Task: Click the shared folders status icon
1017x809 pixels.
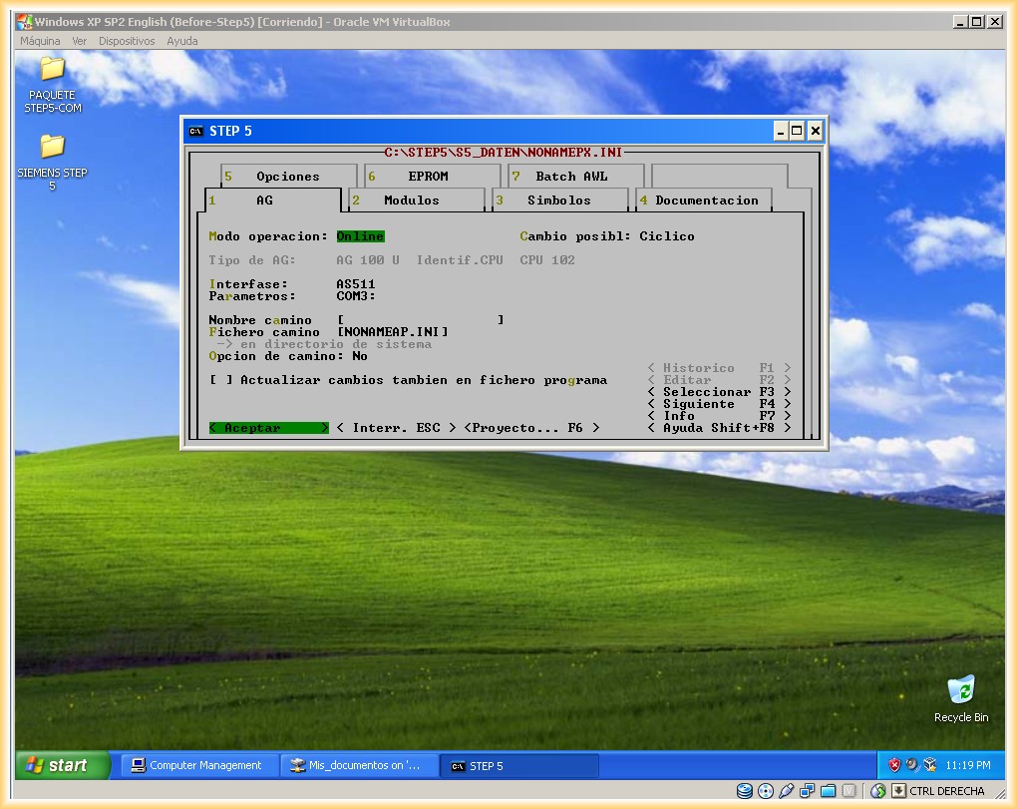Action: [x=828, y=791]
